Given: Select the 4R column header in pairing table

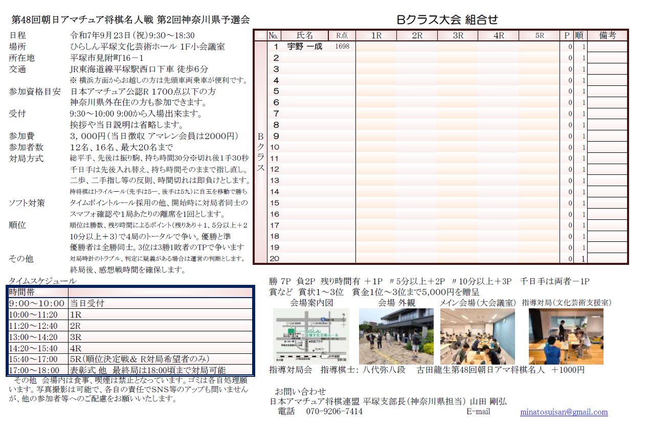Looking at the screenshot, I should pos(499,35).
